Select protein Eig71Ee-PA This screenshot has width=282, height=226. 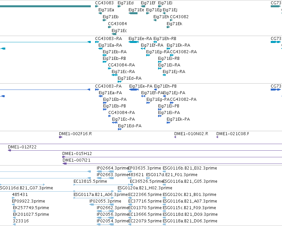point(141,86)
